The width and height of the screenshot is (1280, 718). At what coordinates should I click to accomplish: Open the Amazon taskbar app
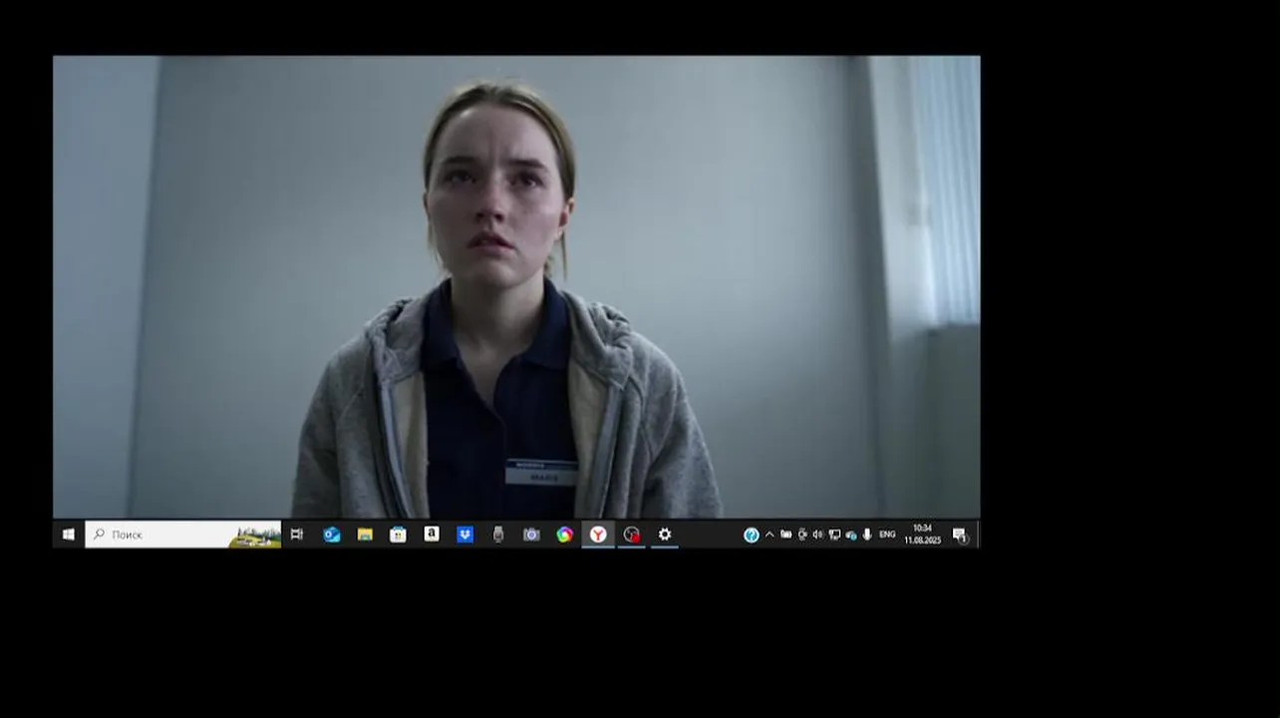(432, 535)
